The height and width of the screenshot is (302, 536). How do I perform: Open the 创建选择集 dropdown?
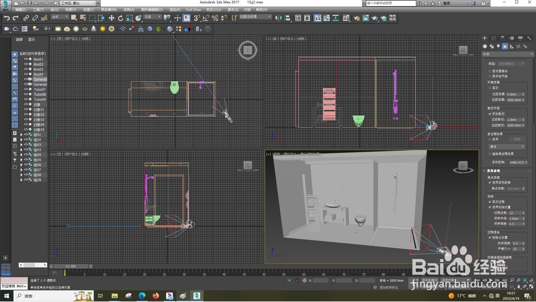coord(269,17)
